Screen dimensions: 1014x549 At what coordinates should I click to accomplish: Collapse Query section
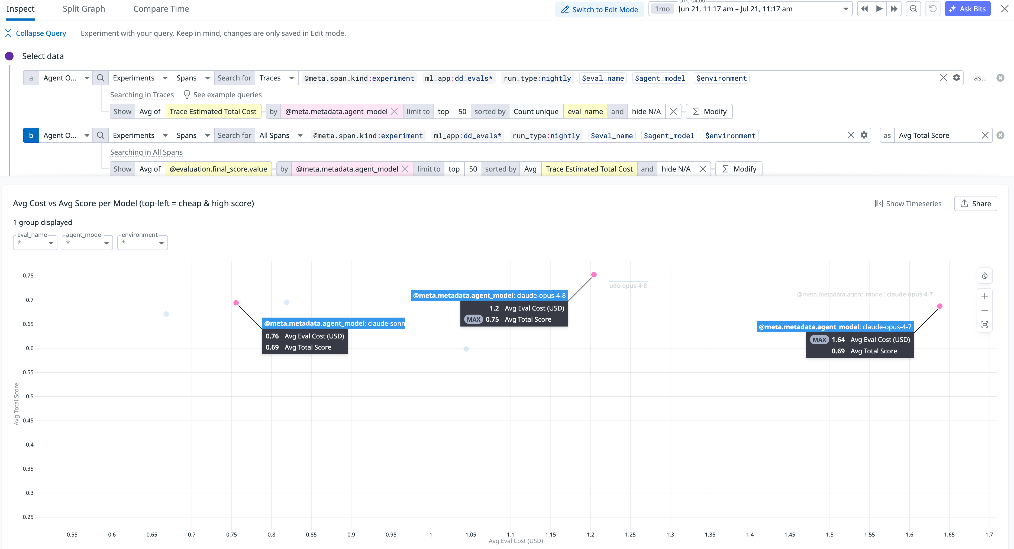click(x=36, y=33)
